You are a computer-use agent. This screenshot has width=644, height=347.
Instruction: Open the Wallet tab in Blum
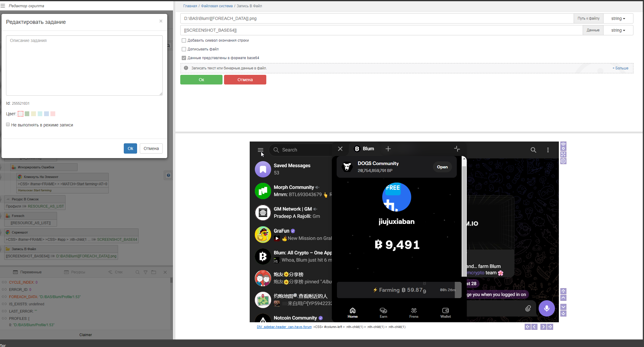coord(445,313)
